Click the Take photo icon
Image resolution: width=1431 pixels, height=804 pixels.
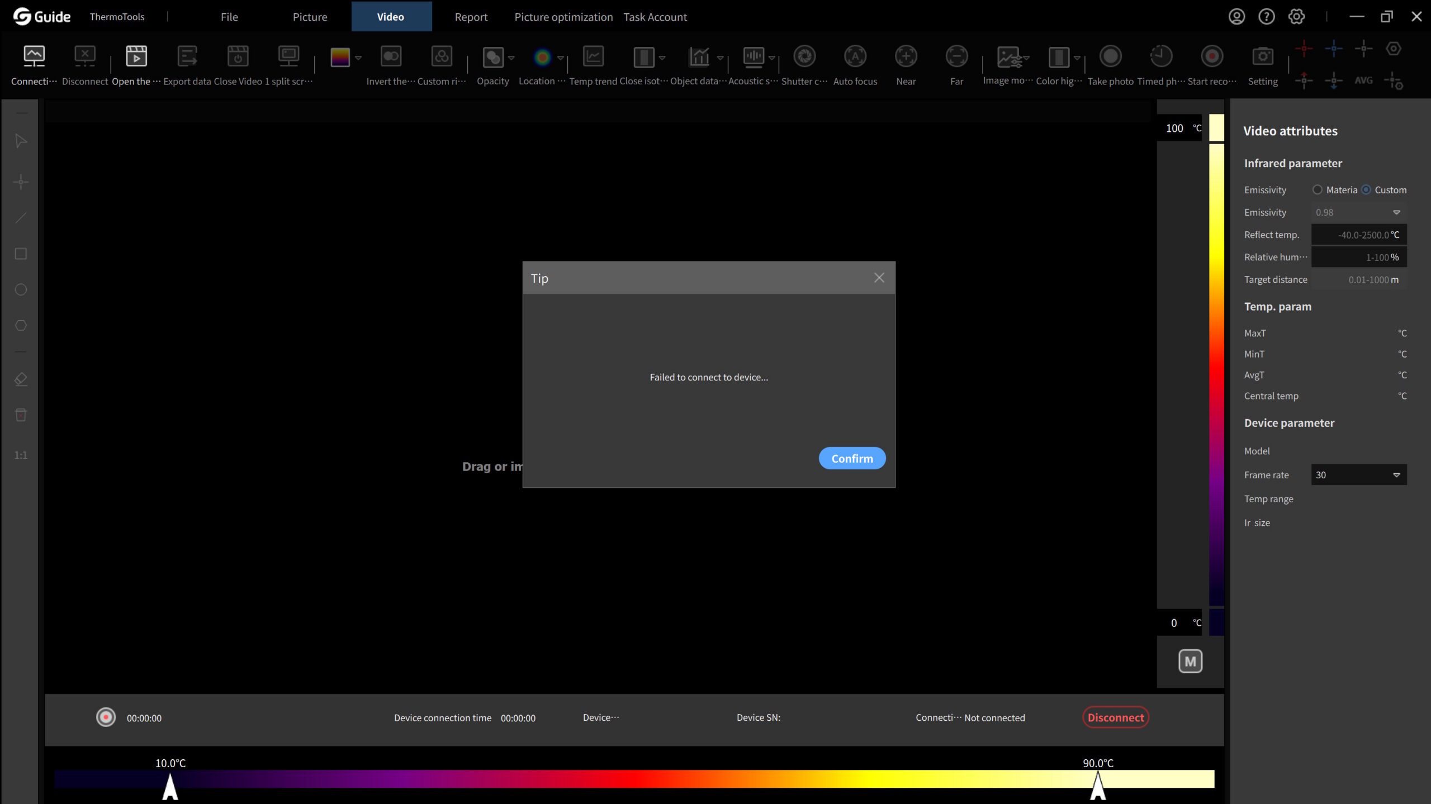click(x=1110, y=57)
